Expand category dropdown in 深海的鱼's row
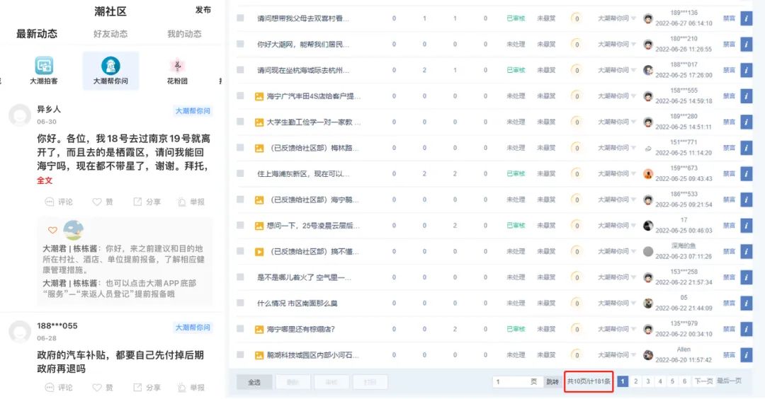 (633, 252)
